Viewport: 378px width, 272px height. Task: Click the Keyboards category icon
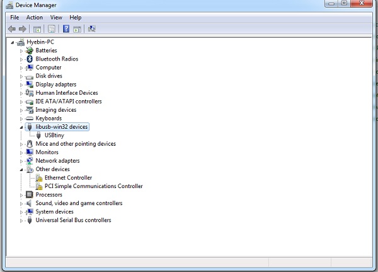pyautogui.click(x=30, y=119)
